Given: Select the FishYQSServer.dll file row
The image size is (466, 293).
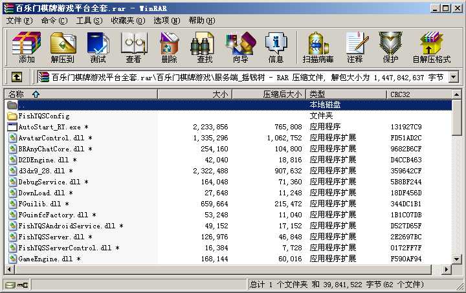Looking at the screenshot, I should pos(228,237).
